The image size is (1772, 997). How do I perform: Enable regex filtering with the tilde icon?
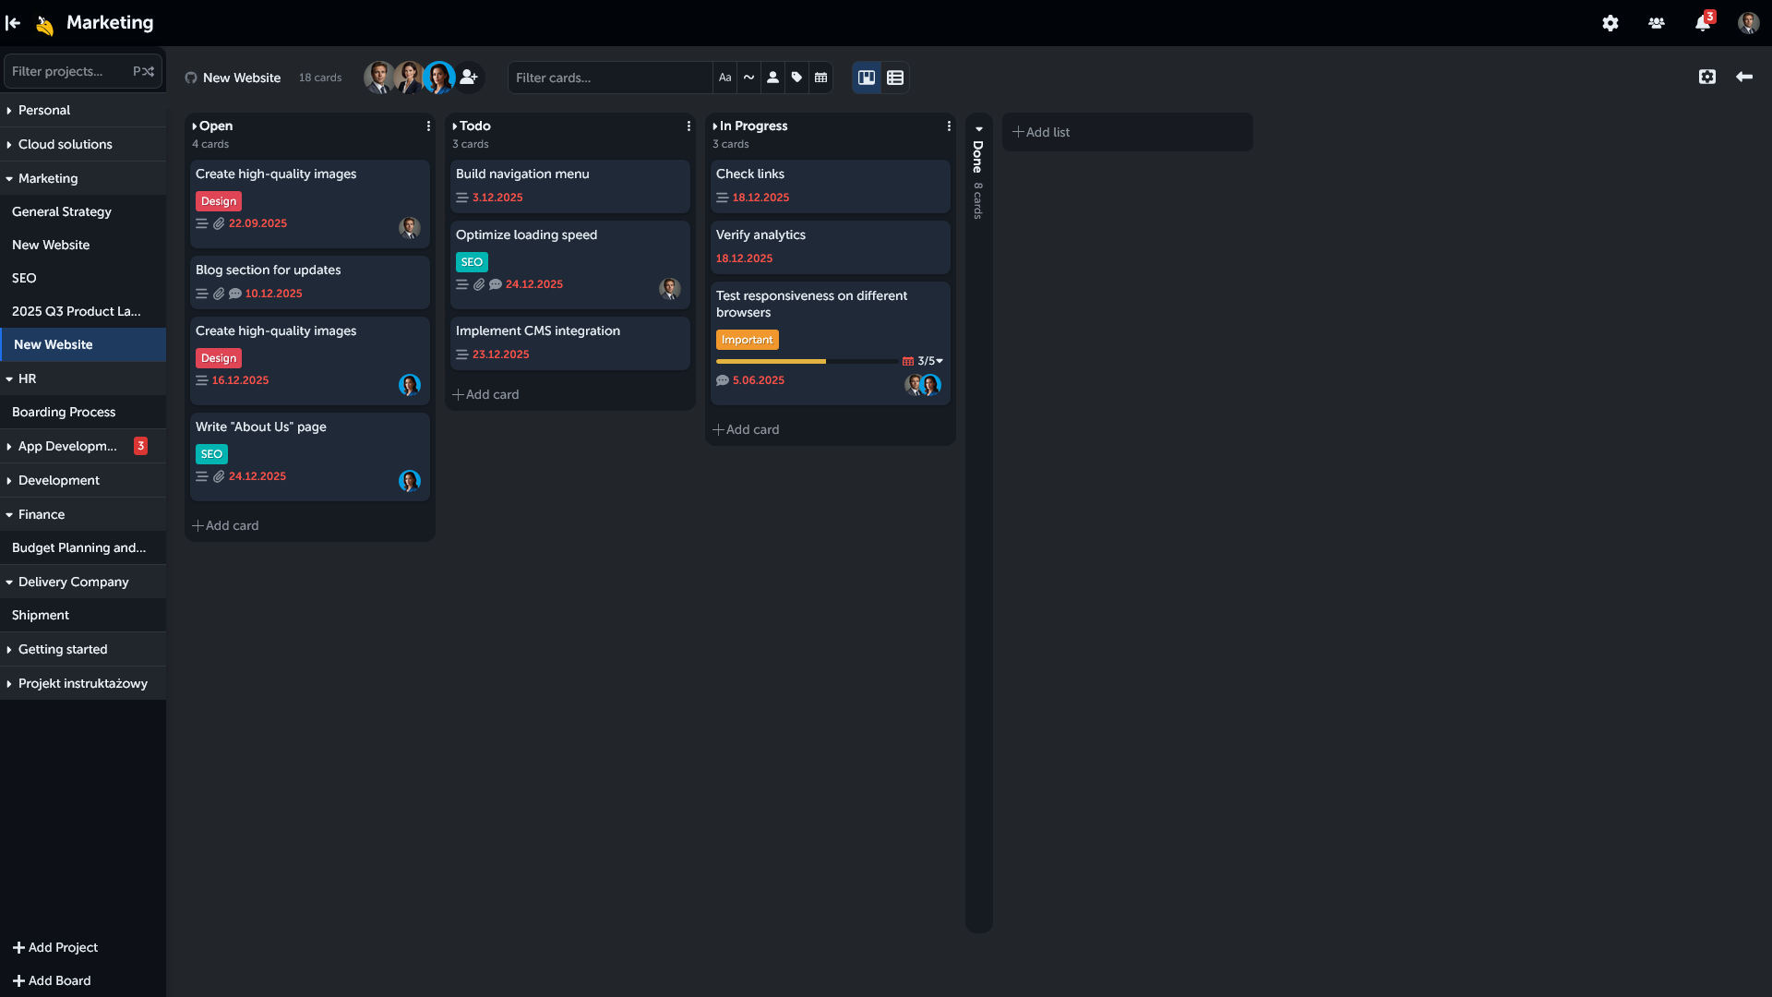click(x=748, y=78)
